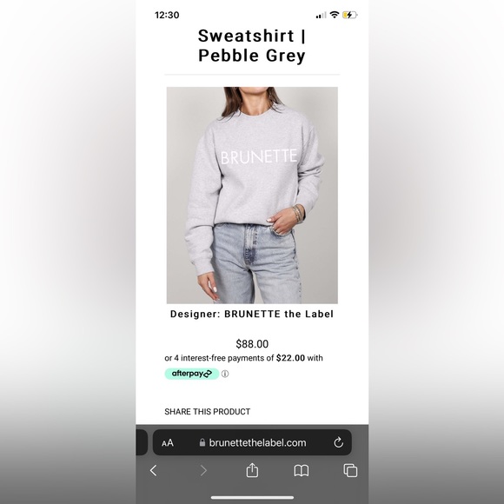Open the BRUNETTE sweatshirt product photo
The height and width of the screenshot is (504, 504).
click(x=252, y=196)
